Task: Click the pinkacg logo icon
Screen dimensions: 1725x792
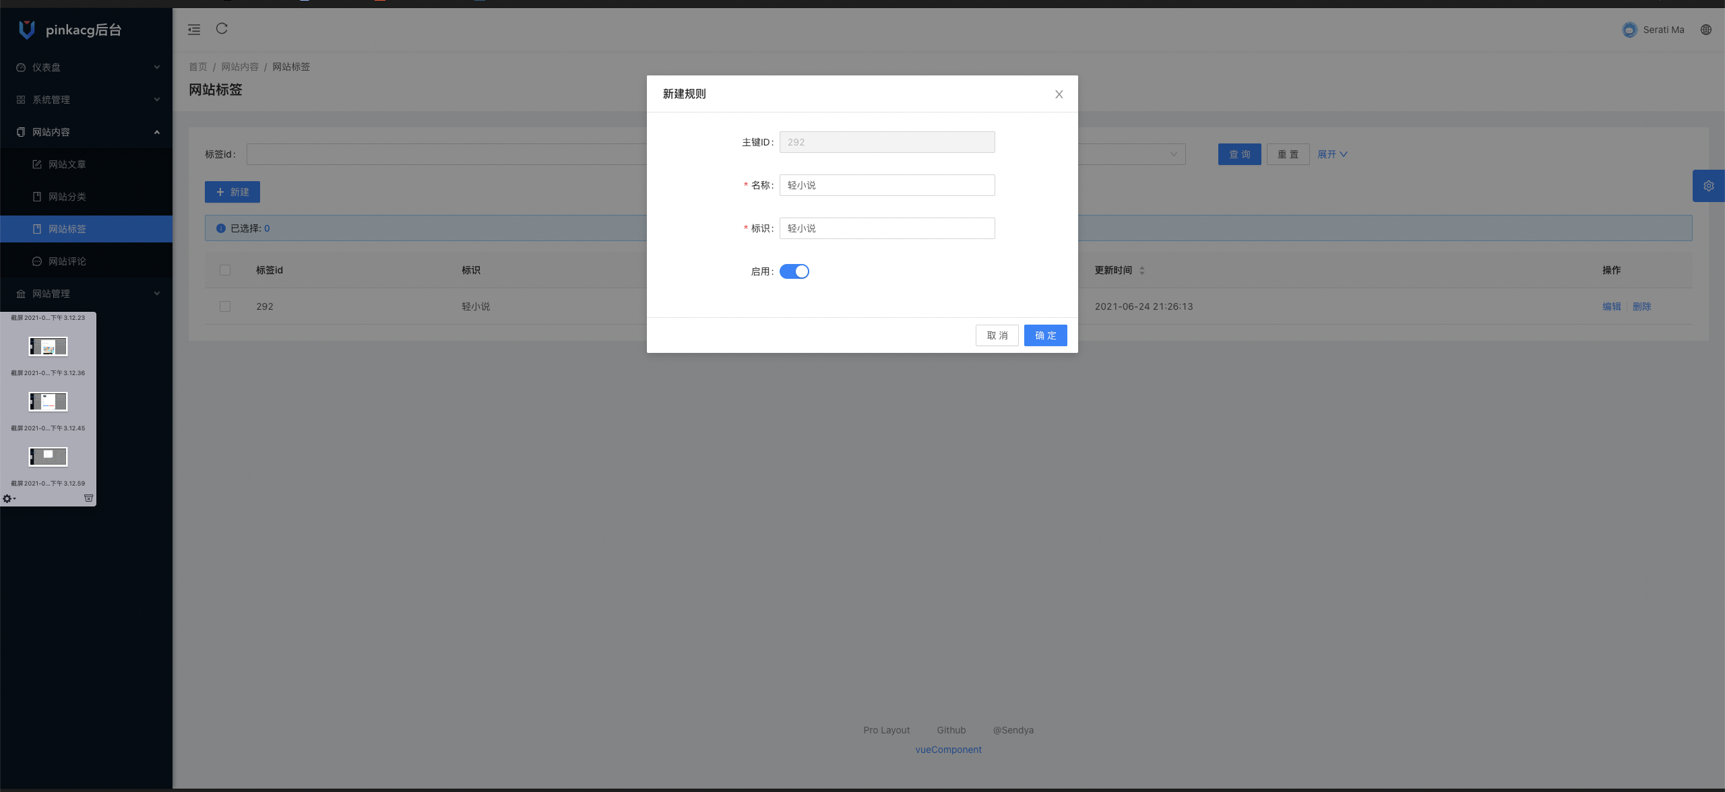Action: click(x=26, y=30)
